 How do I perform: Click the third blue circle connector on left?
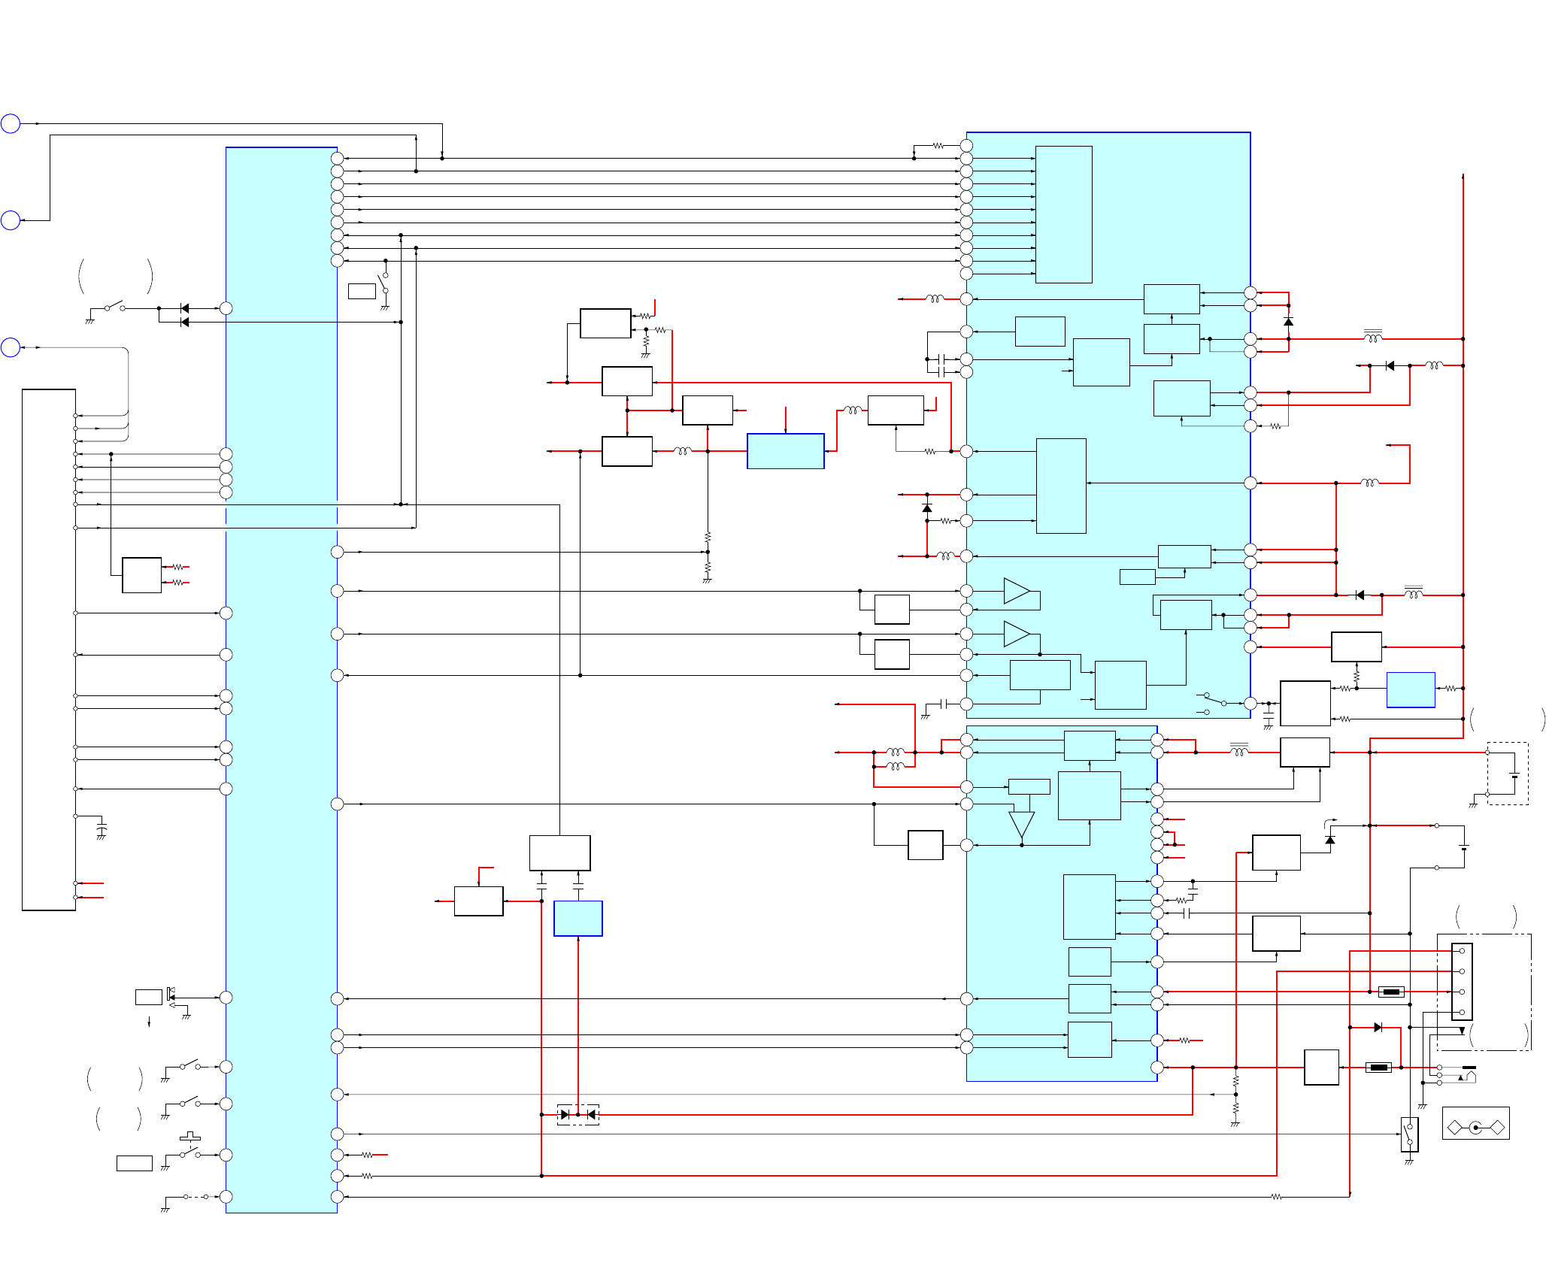pos(11,347)
